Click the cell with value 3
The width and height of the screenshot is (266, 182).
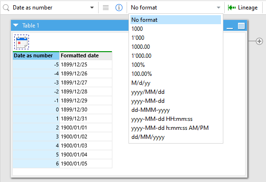36,136
